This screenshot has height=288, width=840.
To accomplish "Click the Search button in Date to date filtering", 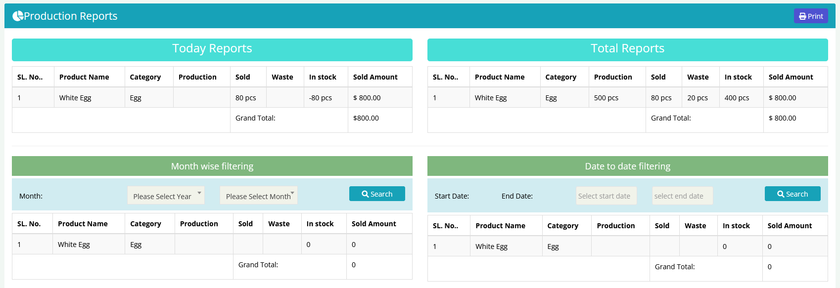I will coord(792,194).
